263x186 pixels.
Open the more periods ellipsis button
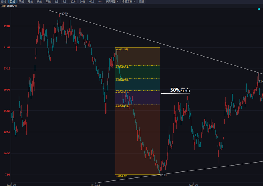[x=100, y=1]
